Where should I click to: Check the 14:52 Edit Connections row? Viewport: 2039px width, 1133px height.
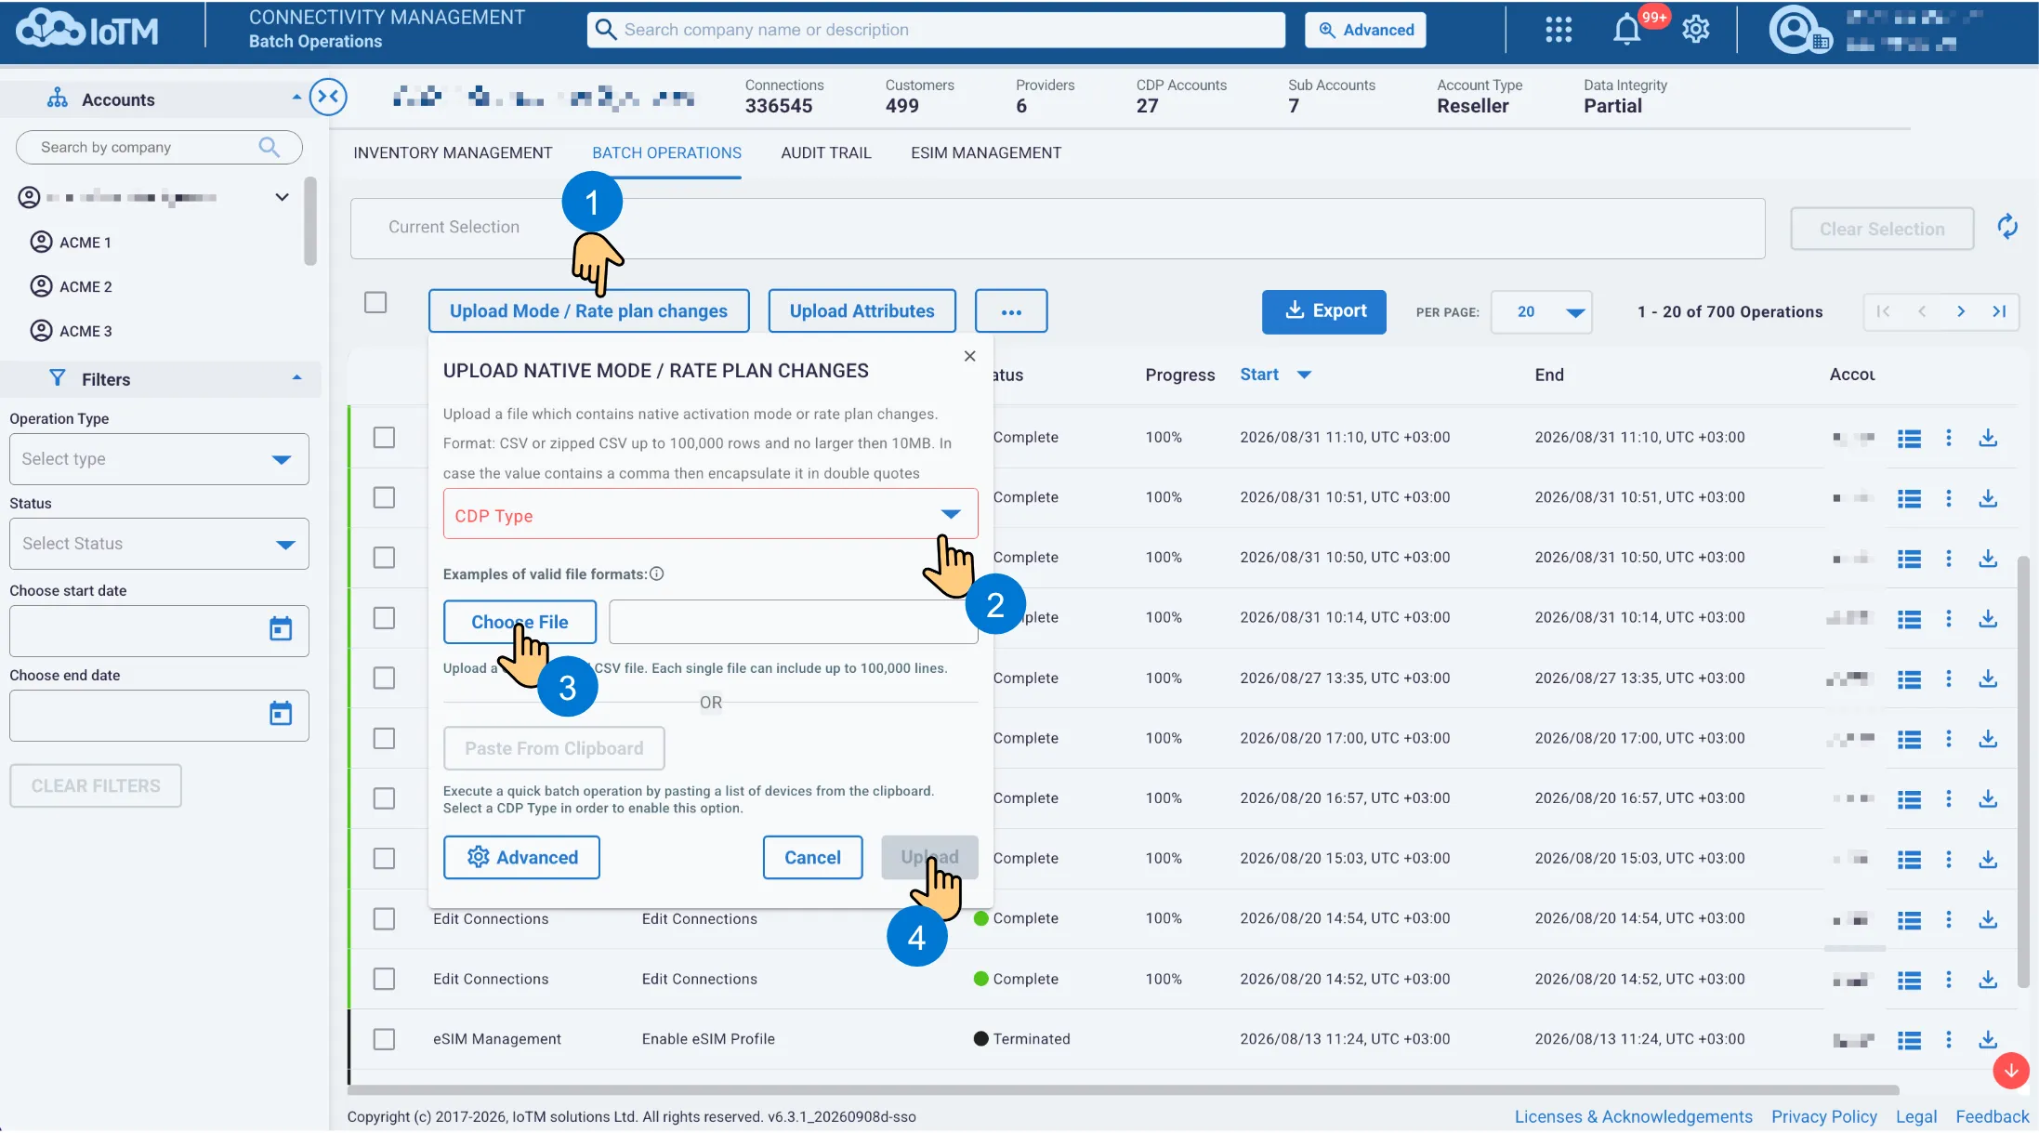(384, 979)
